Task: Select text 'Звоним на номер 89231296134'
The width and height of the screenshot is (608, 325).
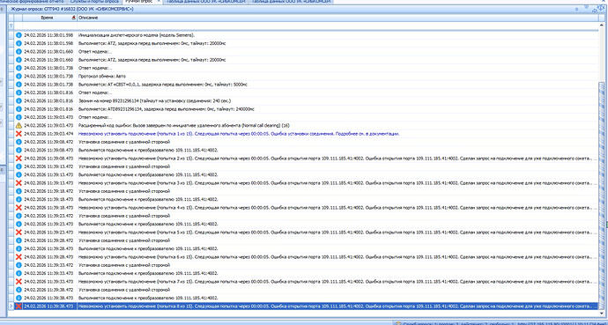Action: click(108, 100)
